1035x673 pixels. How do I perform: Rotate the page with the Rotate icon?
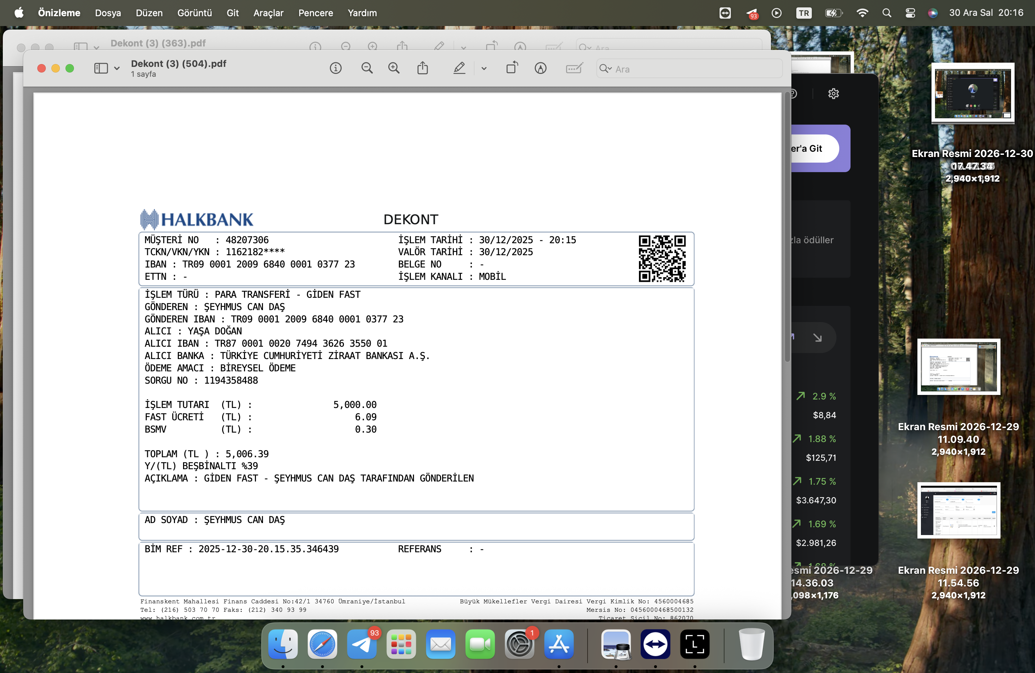pyautogui.click(x=512, y=68)
